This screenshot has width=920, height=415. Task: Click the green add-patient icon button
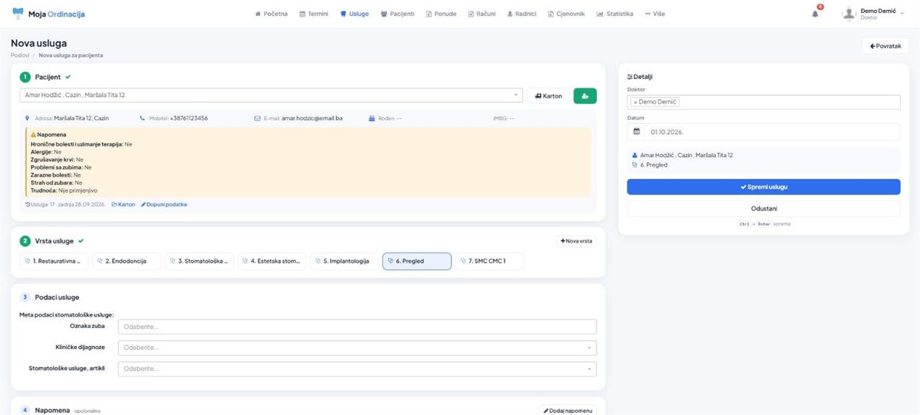point(585,95)
